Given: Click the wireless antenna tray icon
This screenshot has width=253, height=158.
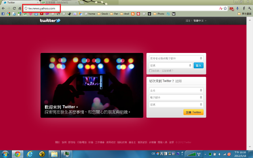Looking at the screenshot, I should 199,154.
